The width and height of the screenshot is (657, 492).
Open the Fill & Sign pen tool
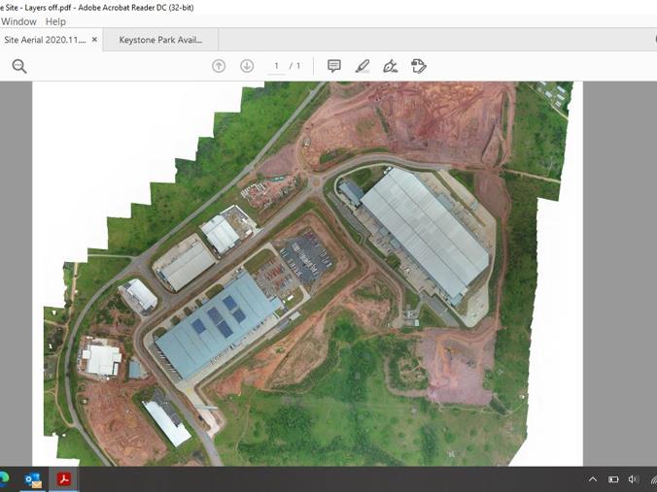(390, 66)
